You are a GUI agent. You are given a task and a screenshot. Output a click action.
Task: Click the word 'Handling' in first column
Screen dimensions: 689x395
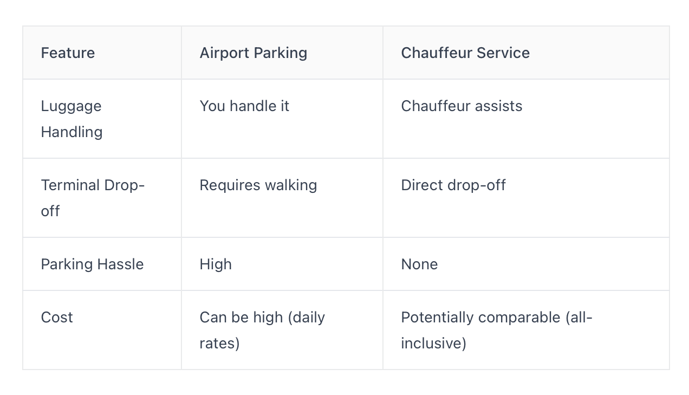(71, 132)
